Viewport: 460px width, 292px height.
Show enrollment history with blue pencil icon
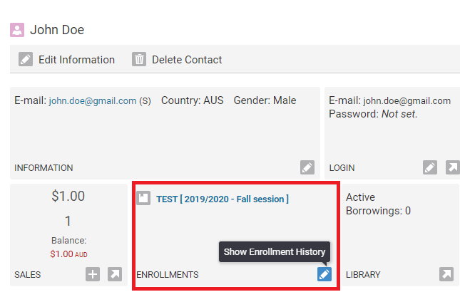pos(324,274)
